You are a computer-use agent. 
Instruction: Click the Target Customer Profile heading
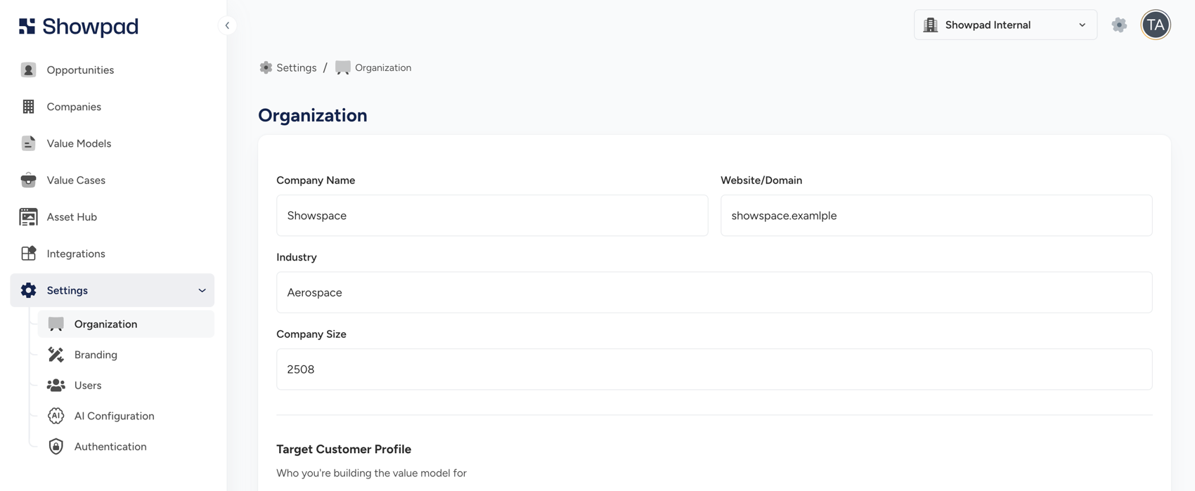(x=344, y=449)
